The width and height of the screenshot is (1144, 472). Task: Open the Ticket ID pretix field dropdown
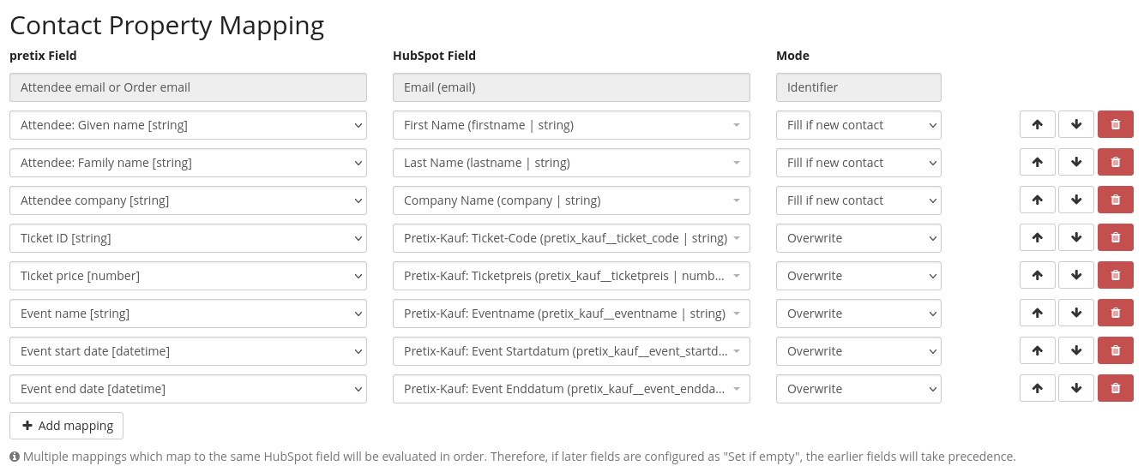[188, 238]
